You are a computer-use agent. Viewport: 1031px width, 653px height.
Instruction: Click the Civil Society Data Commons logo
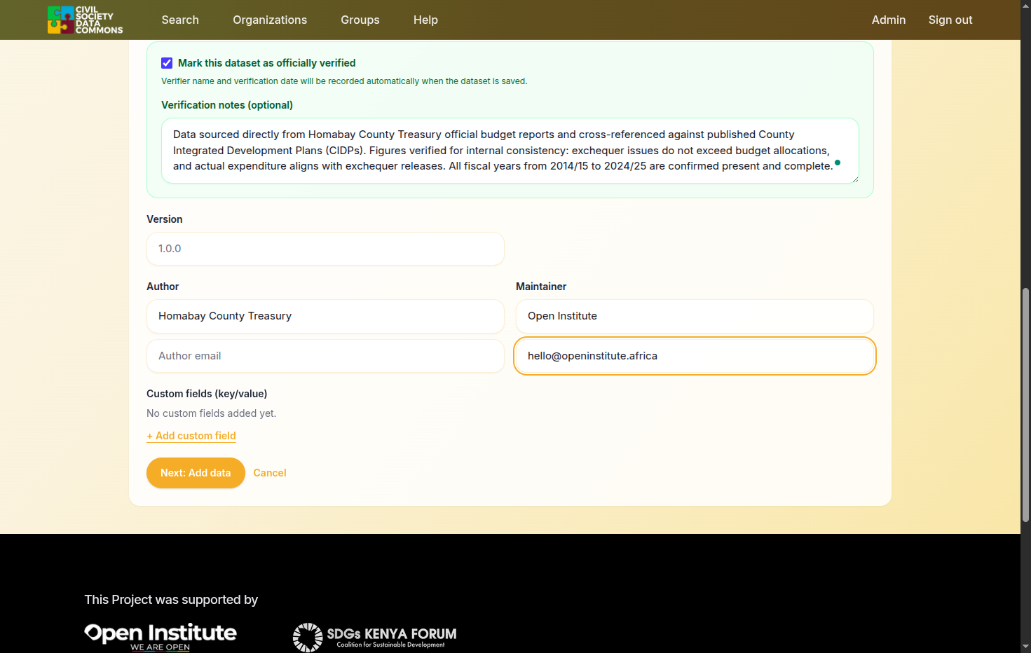point(85,20)
